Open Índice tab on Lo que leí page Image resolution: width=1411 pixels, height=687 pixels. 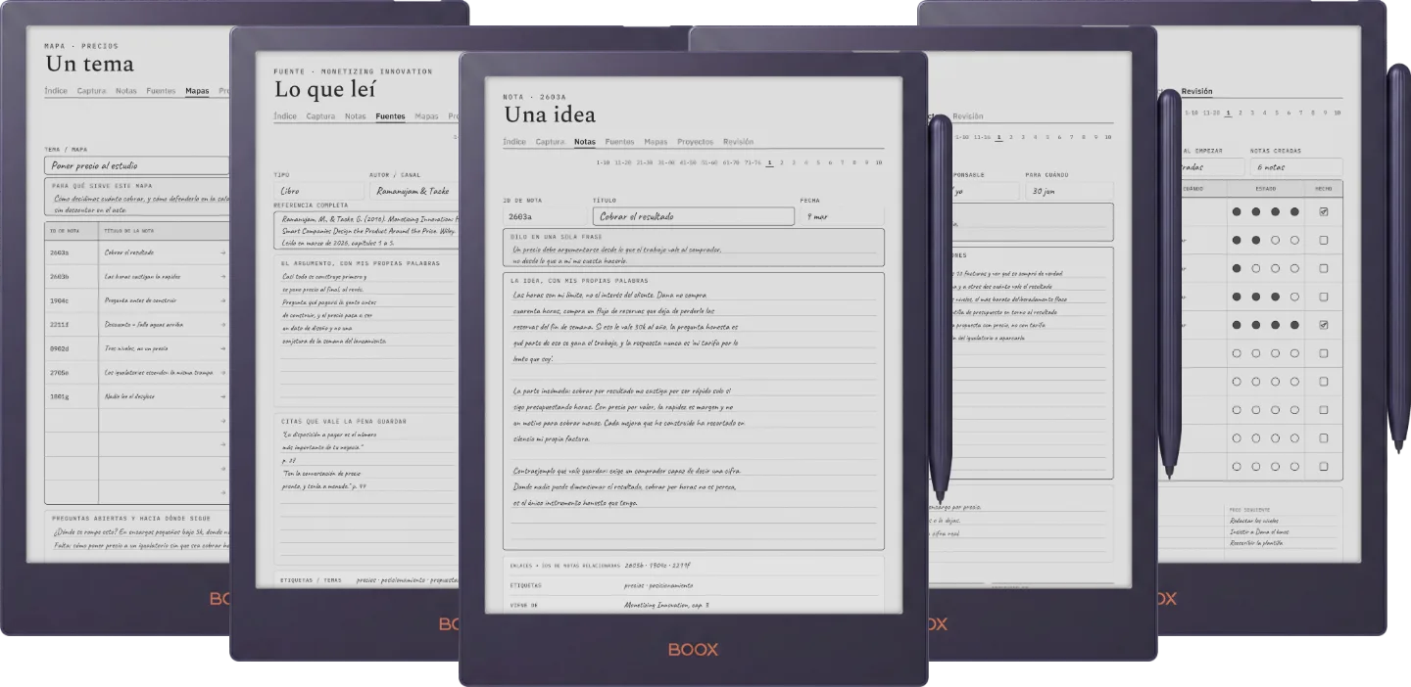click(285, 116)
